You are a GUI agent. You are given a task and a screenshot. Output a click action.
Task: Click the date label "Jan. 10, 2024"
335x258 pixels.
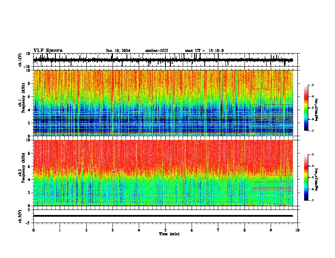click(118, 51)
